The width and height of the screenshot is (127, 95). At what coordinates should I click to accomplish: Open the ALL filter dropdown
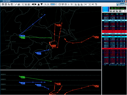point(87,4)
